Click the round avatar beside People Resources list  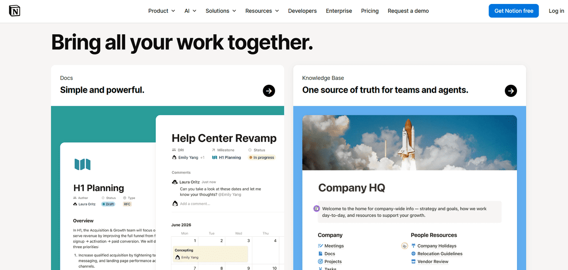404,246
